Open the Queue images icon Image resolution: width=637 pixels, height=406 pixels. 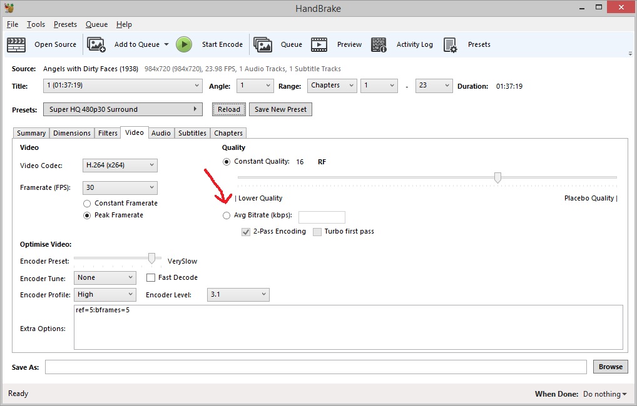coord(263,44)
